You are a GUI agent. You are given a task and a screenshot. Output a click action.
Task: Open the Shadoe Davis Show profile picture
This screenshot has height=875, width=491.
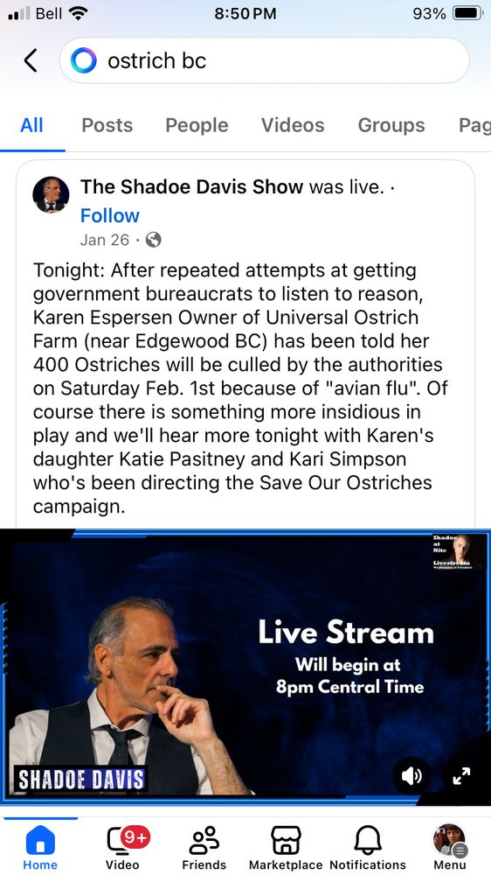(51, 195)
